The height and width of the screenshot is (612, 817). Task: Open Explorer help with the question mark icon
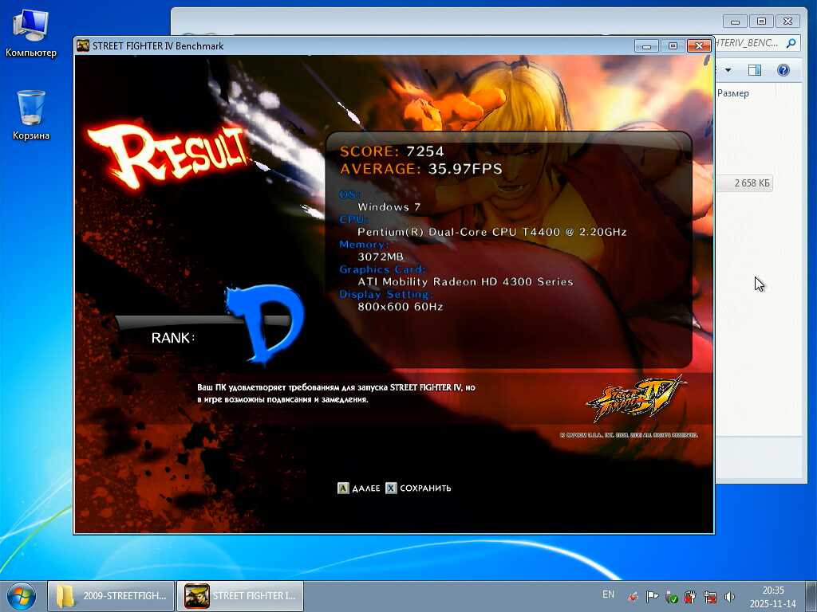(x=783, y=70)
